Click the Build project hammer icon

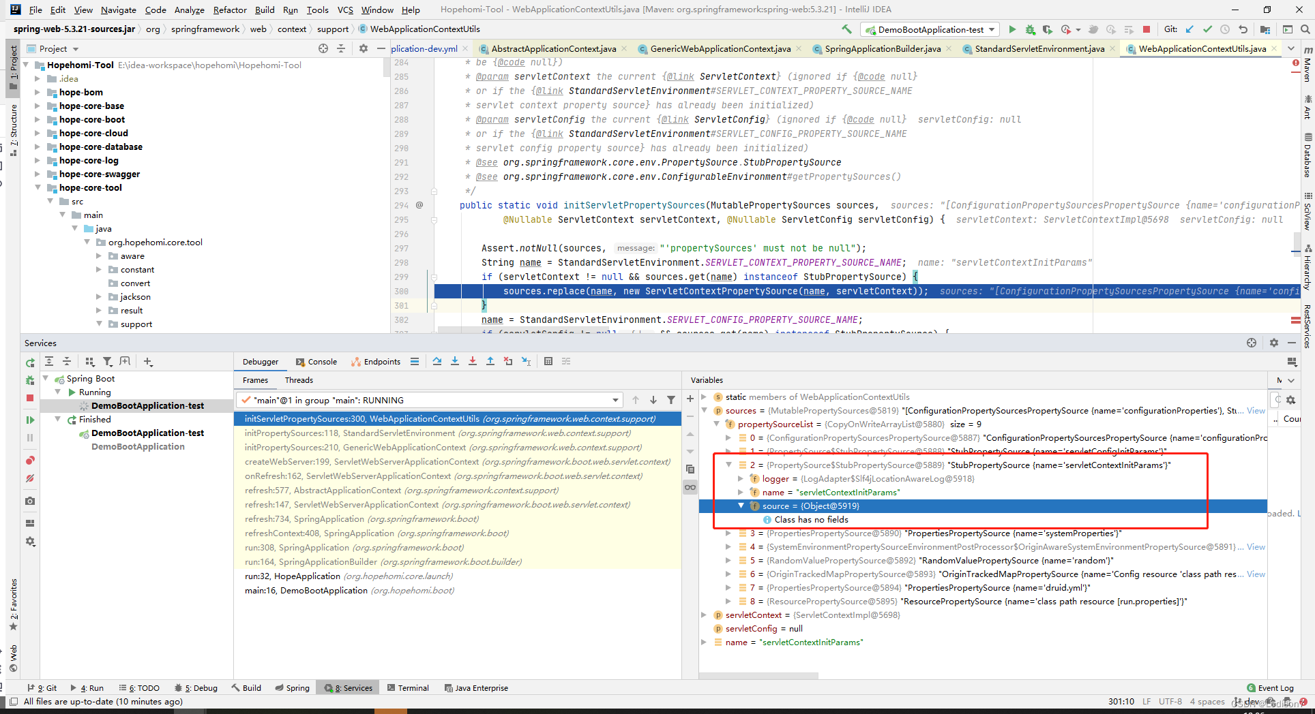coord(846,29)
